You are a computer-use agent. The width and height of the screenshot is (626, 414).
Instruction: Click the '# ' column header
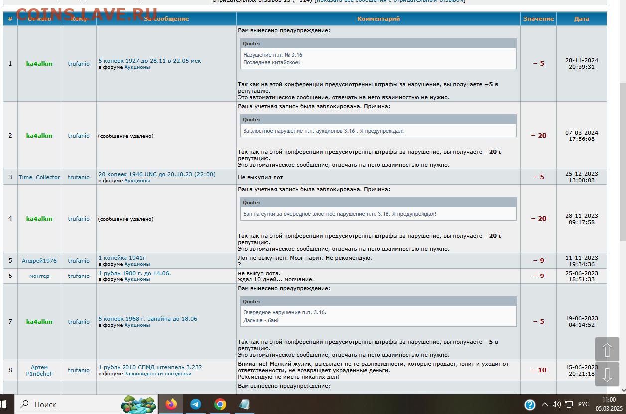click(10, 19)
